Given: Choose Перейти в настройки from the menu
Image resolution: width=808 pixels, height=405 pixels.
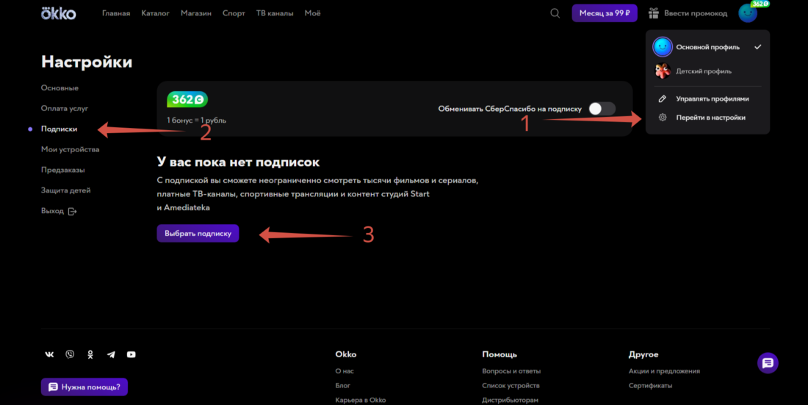Looking at the screenshot, I should pos(710,118).
